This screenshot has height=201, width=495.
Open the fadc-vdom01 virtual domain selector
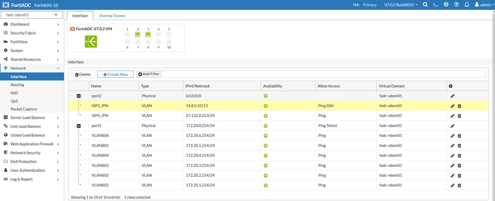(32, 15)
